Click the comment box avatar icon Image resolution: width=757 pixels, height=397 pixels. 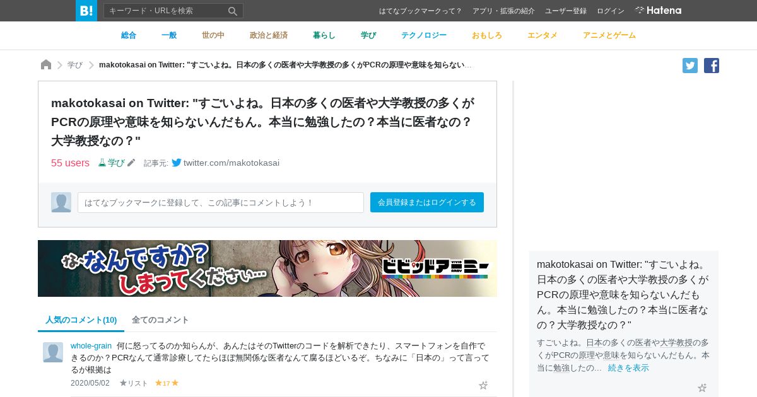pyautogui.click(x=61, y=202)
